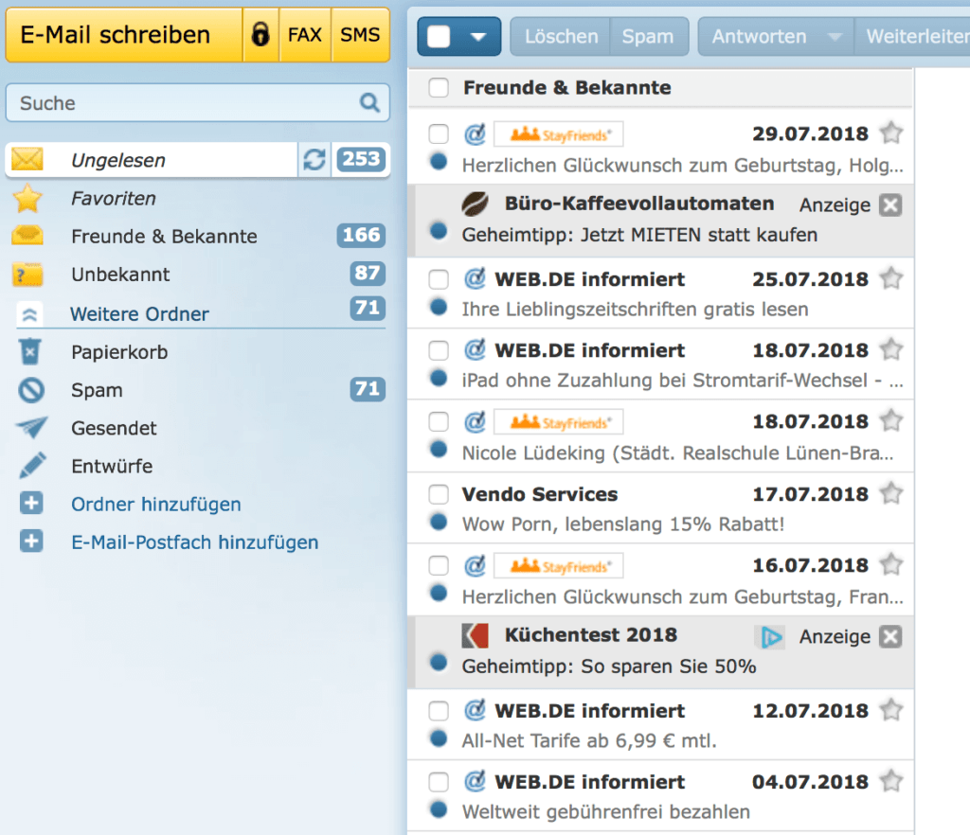The height and width of the screenshot is (835, 970).
Task: Open the Antworten dropdown arrow
Action: coord(835,37)
